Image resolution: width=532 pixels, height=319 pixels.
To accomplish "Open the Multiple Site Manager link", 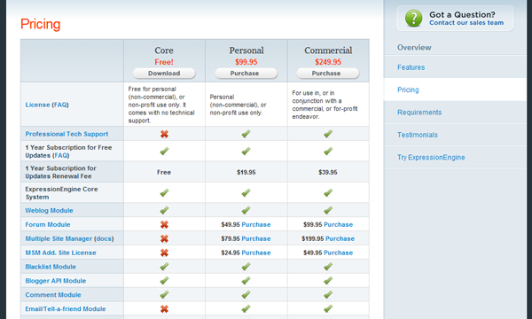I will coord(59,238).
